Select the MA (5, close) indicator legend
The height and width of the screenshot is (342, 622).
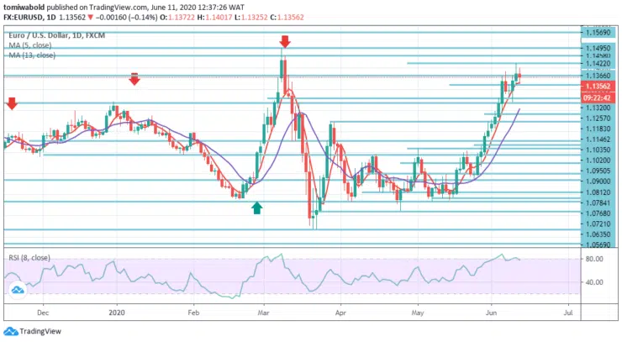tap(30, 45)
